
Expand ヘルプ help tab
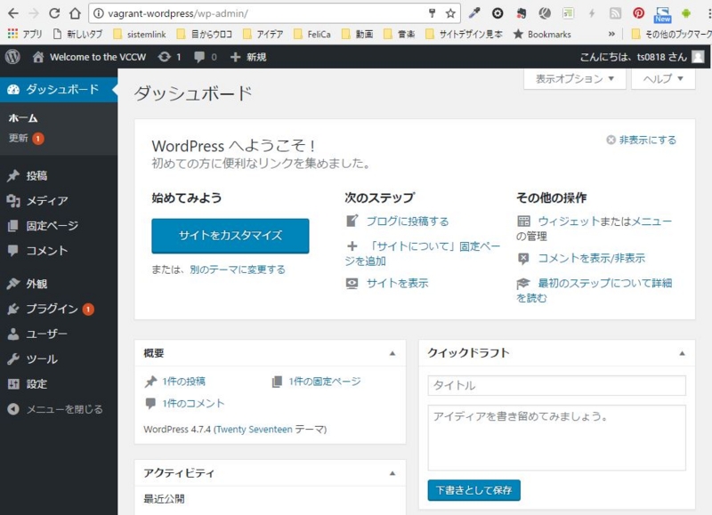coord(663,79)
